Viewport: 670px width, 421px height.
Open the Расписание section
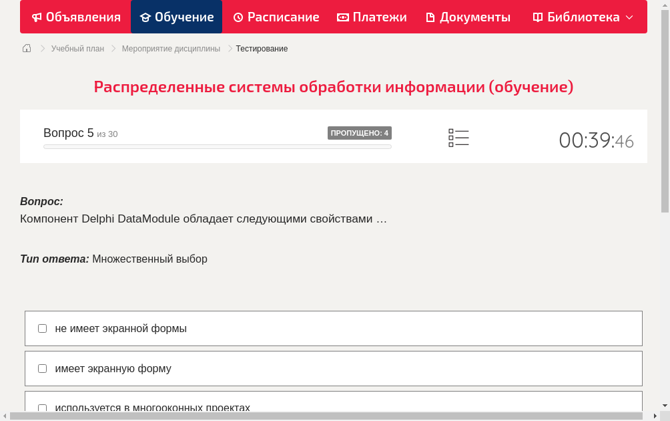tap(276, 17)
